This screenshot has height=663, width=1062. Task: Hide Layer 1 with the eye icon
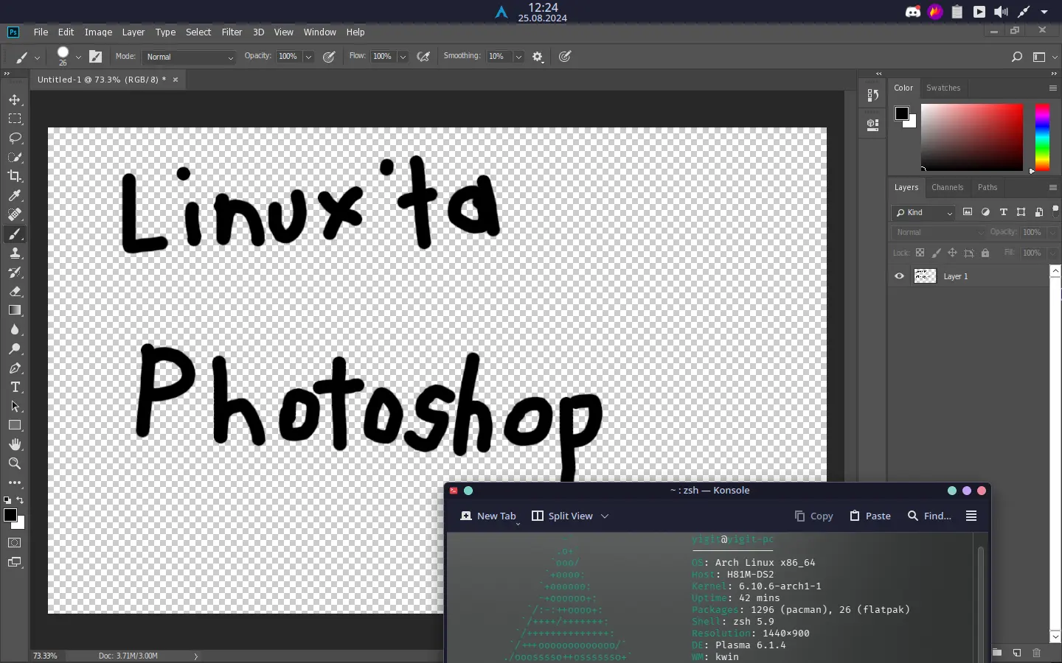click(x=899, y=276)
